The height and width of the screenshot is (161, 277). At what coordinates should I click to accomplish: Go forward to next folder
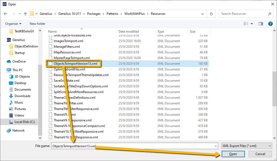point(13,14)
